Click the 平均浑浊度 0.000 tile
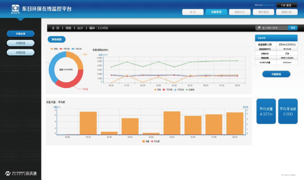Image resolution: width=304 pixels, height=180 pixels. (x=288, y=111)
